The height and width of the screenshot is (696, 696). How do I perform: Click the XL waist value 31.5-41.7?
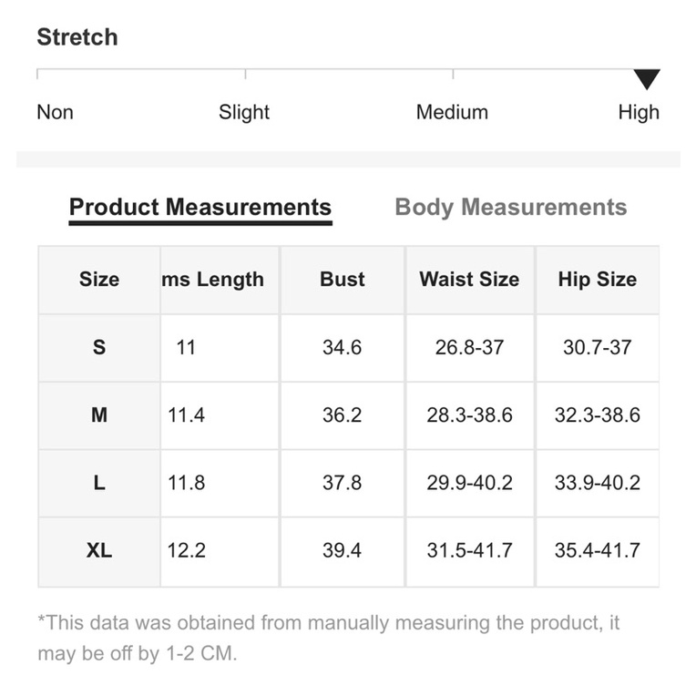tap(469, 550)
